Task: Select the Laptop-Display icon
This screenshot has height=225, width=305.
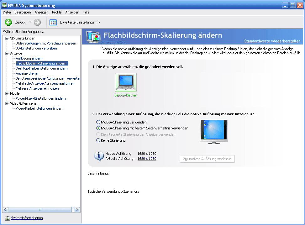Action: (x=126, y=82)
